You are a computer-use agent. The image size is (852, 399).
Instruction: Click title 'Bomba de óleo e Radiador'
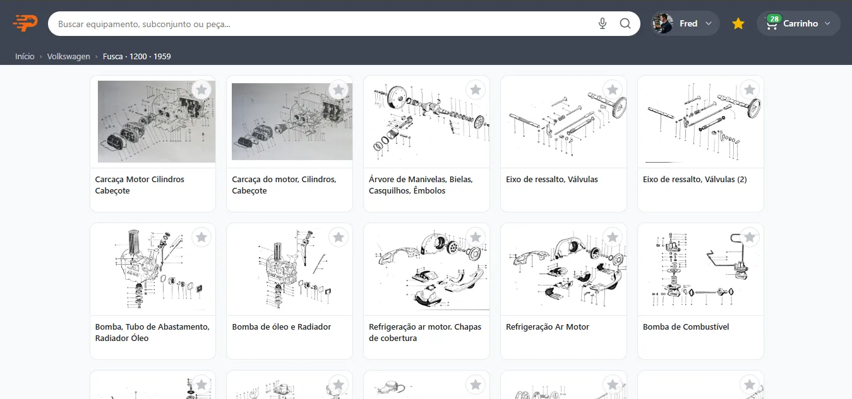click(282, 327)
